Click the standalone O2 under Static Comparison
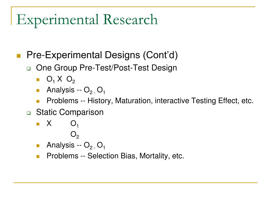Screen dimensions: 271x203 [75, 135]
